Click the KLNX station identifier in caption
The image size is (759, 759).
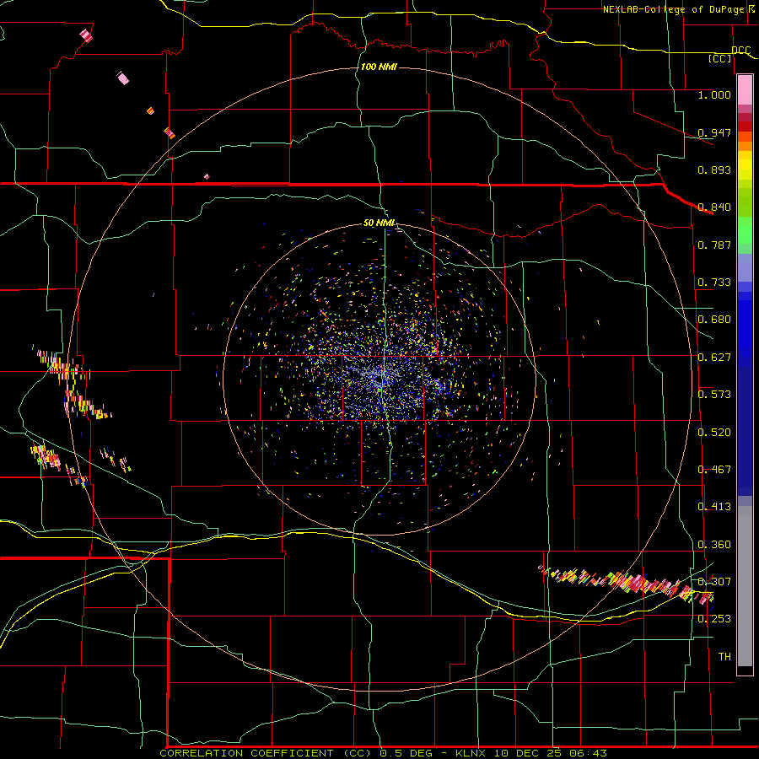point(471,753)
